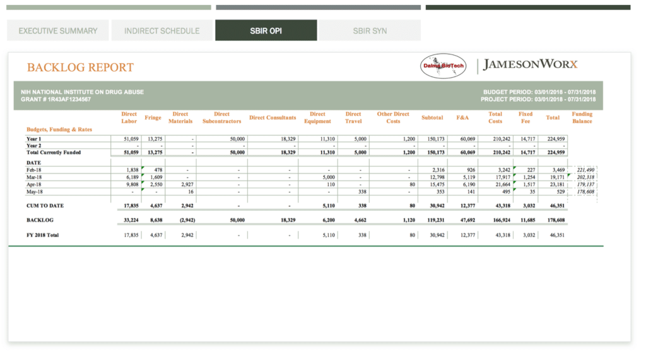Click the Fringe column header
Screen dimensions: 646x354
coord(153,117)
